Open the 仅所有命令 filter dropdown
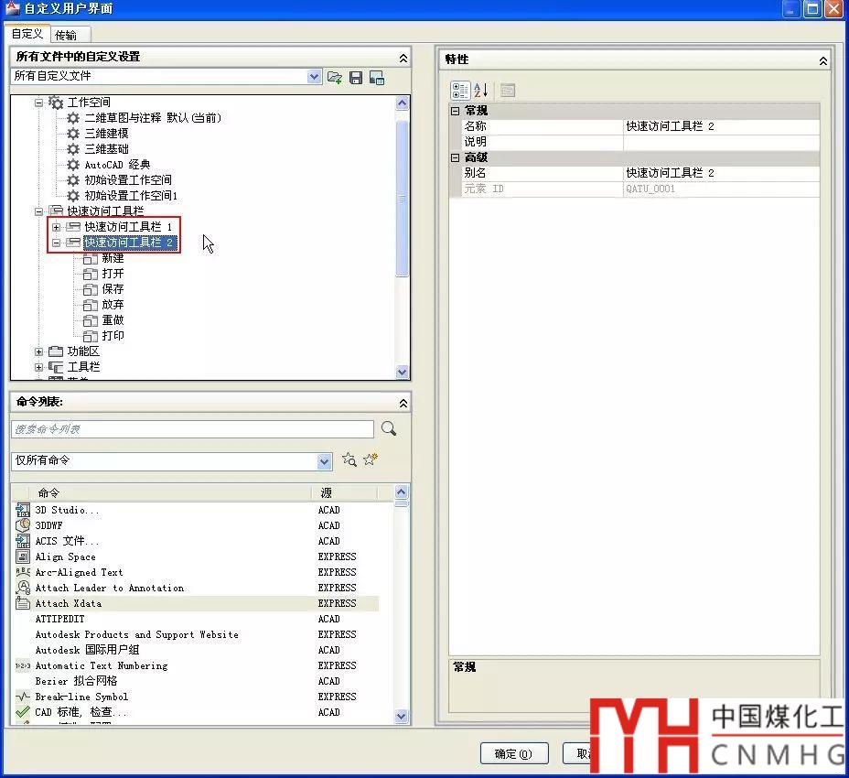Screen dimensions: 849x778 [x=324, y=461]
